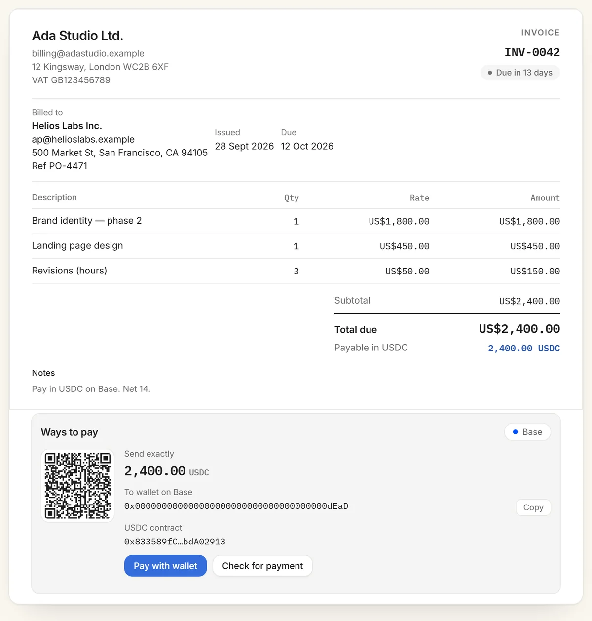Click subtotal value US$2,400.00
The width and height of the screenshot is (592, 621).
529,301
